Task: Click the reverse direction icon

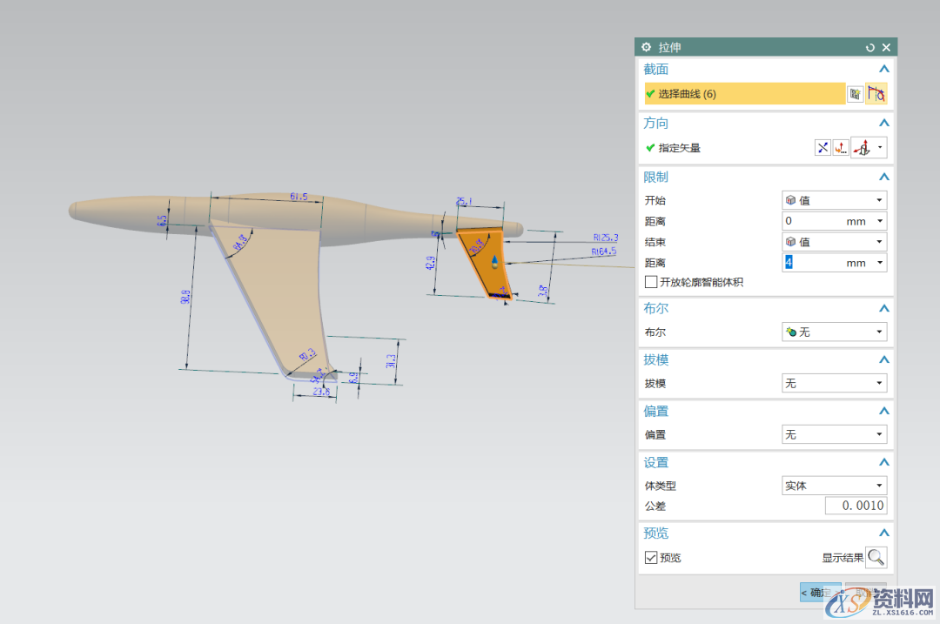Action: (822, 148)
